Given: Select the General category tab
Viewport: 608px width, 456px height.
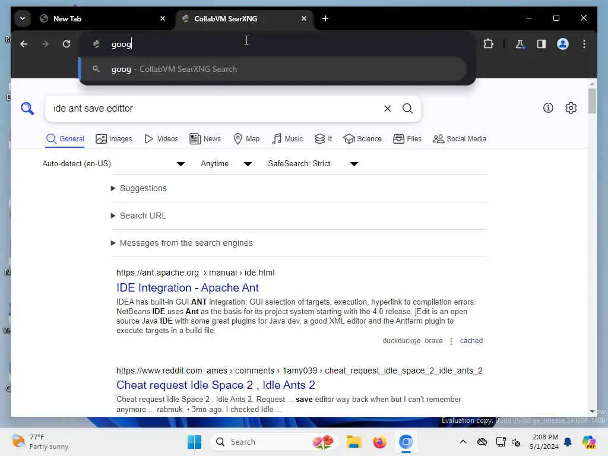Looking at the screenshot, I should (x=65, y=139).
